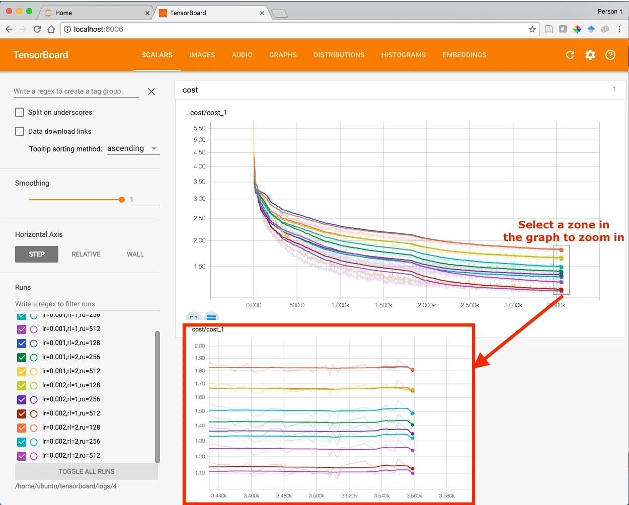Click the browser forward arrow
The height and width of the screenshot is (505, 629).
[23, 29]
